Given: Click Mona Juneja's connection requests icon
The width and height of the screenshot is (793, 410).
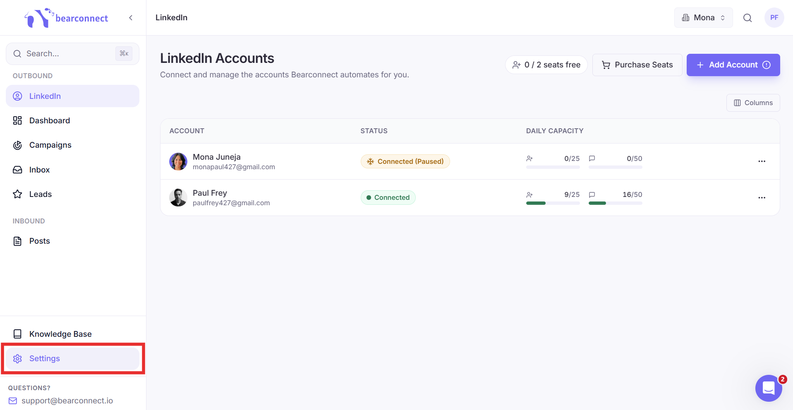Looking at the screenshot, I should pyautogui.click(x=529, y=158).
